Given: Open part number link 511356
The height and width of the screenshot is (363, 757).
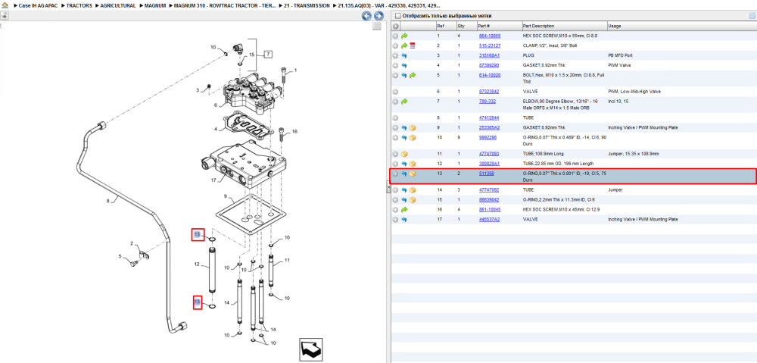Looking at the screenshot, I should tap(486, 174).
